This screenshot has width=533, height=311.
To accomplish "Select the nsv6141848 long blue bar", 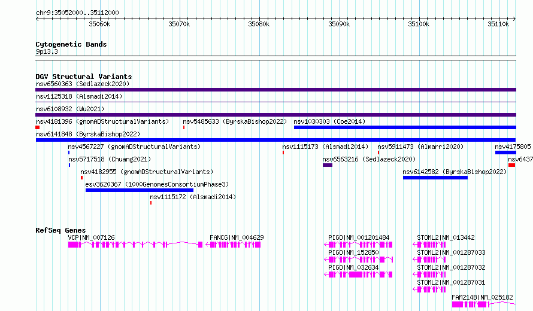I will (x=275, y=140).
